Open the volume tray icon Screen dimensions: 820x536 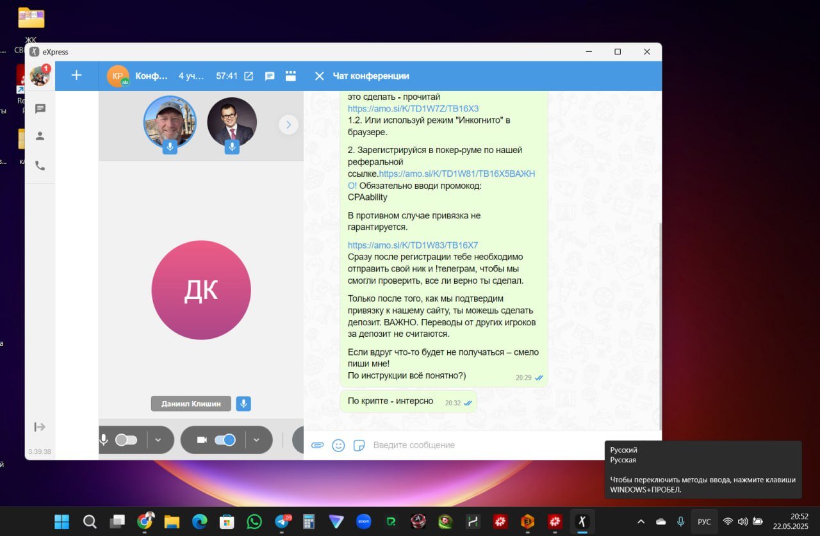[x=743, y=521]
